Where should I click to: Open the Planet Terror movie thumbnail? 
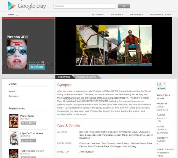(14, 121)
